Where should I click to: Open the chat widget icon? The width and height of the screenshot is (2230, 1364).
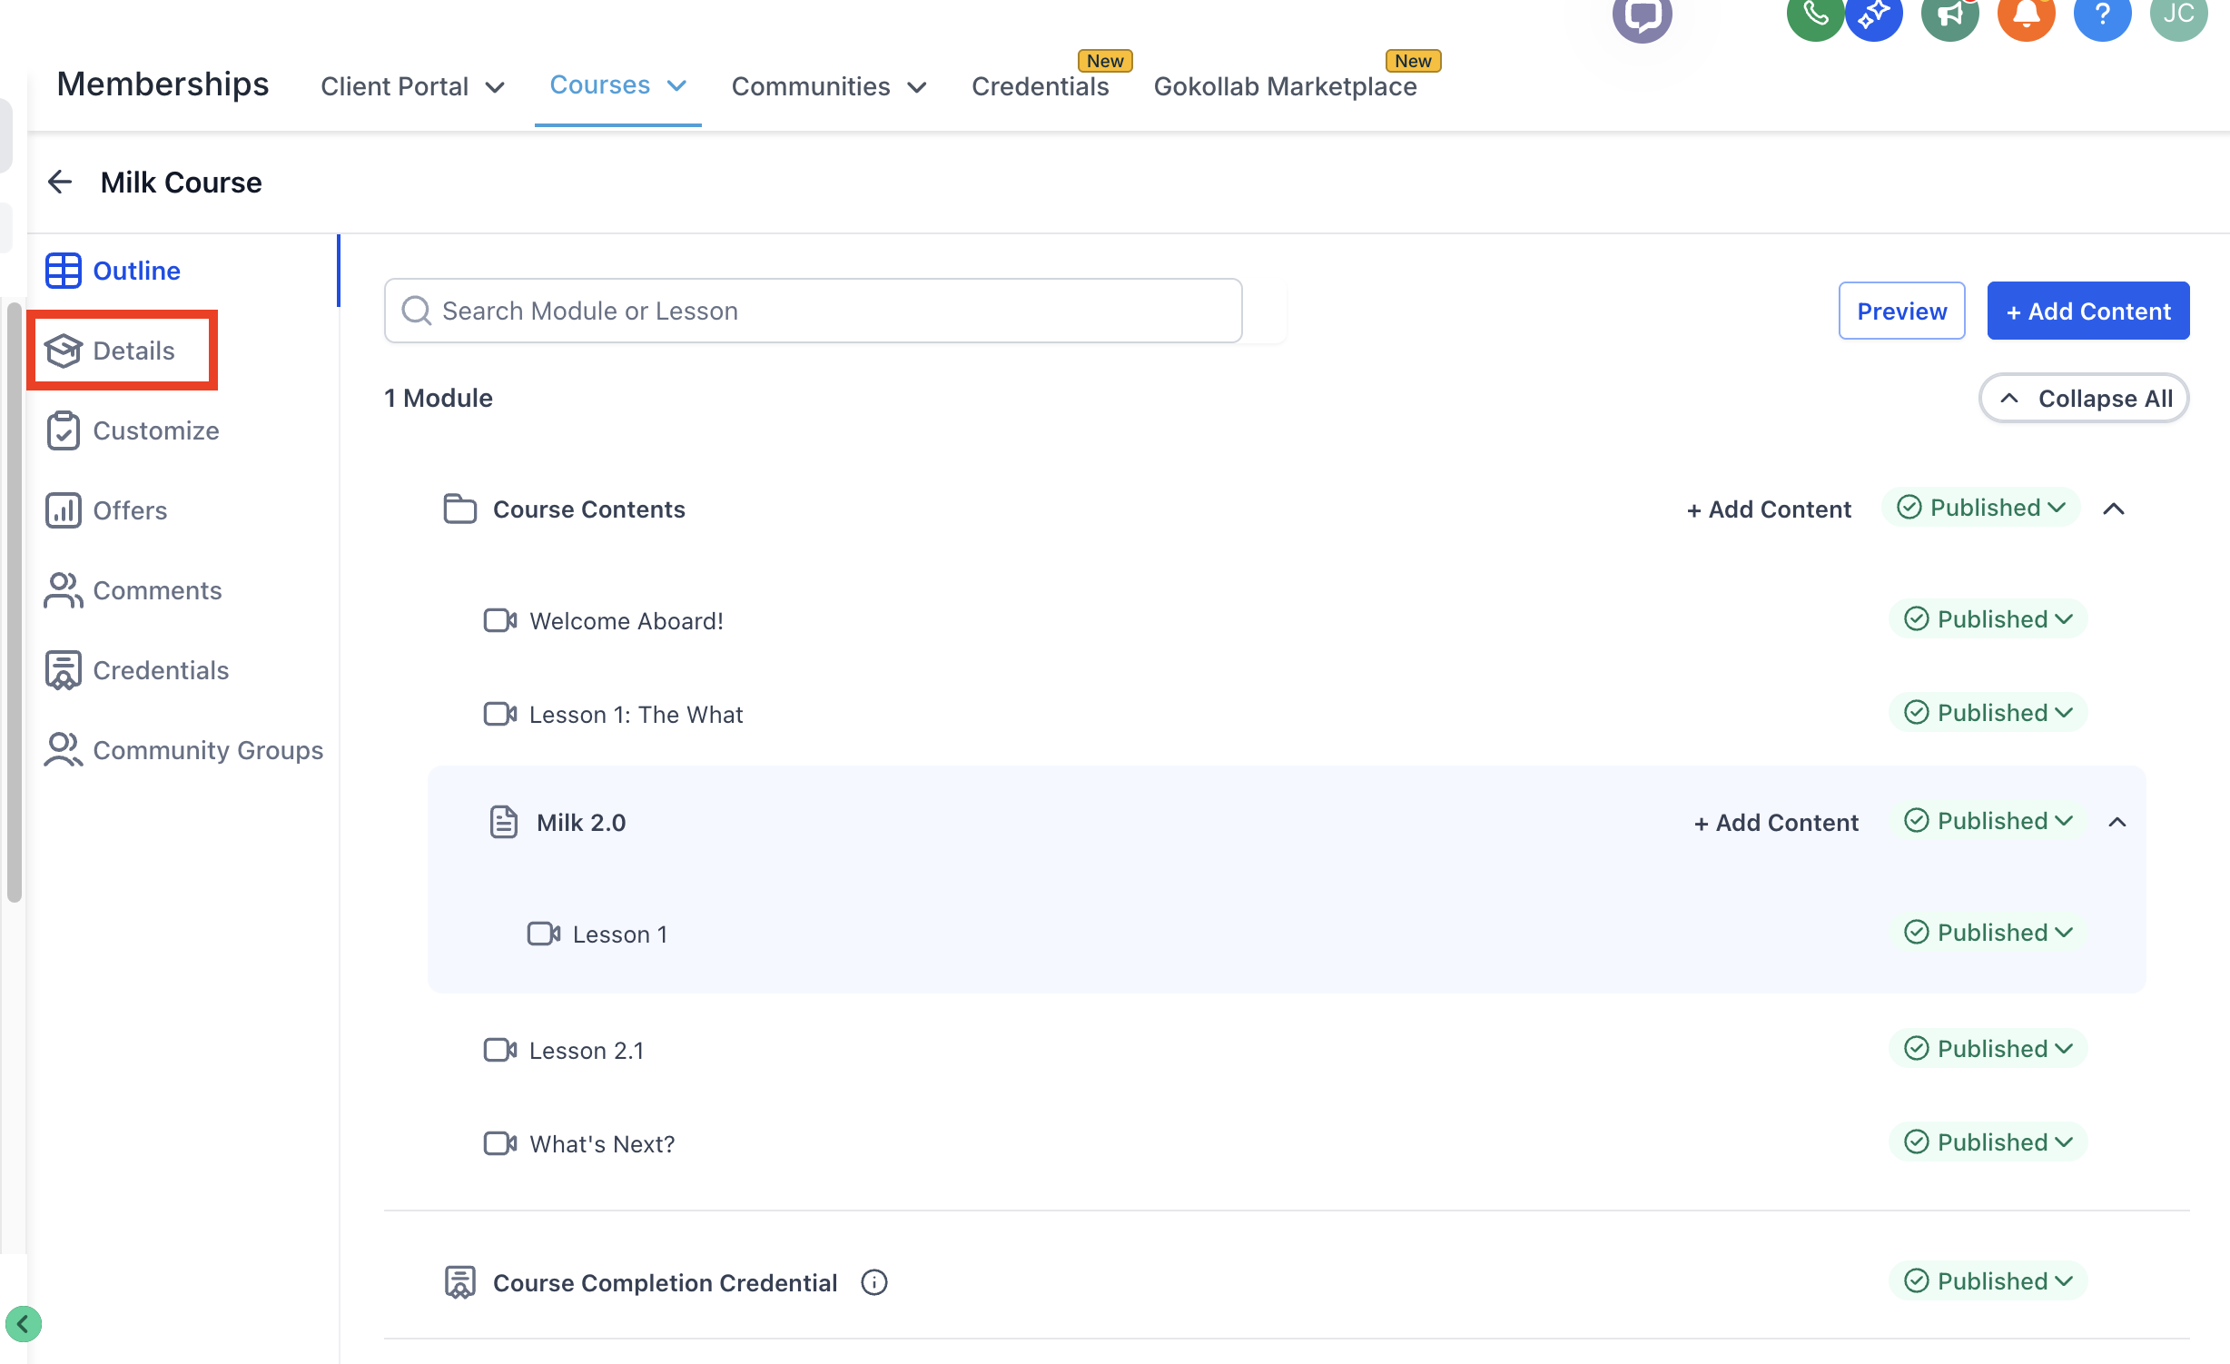pos(1642,16)
